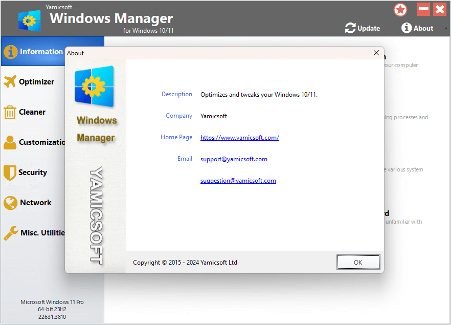Click the Update refresh arrows icon
Screen dimensions: 451x325
pos(350,28)
